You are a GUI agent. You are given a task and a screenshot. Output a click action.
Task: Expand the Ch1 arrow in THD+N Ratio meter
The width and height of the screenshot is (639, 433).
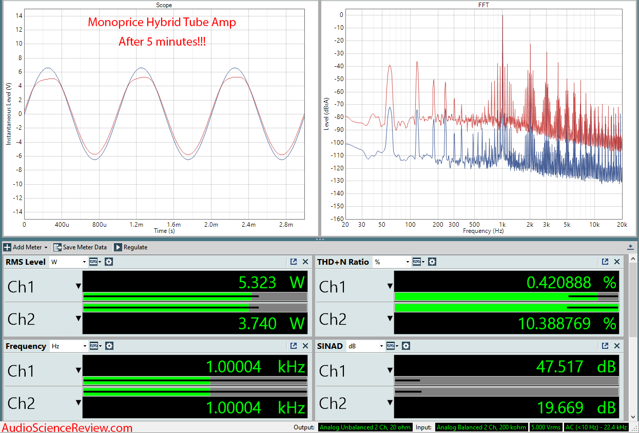[390, 286]
